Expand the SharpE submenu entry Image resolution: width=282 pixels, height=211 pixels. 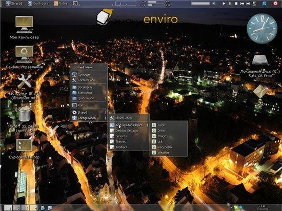89,112
